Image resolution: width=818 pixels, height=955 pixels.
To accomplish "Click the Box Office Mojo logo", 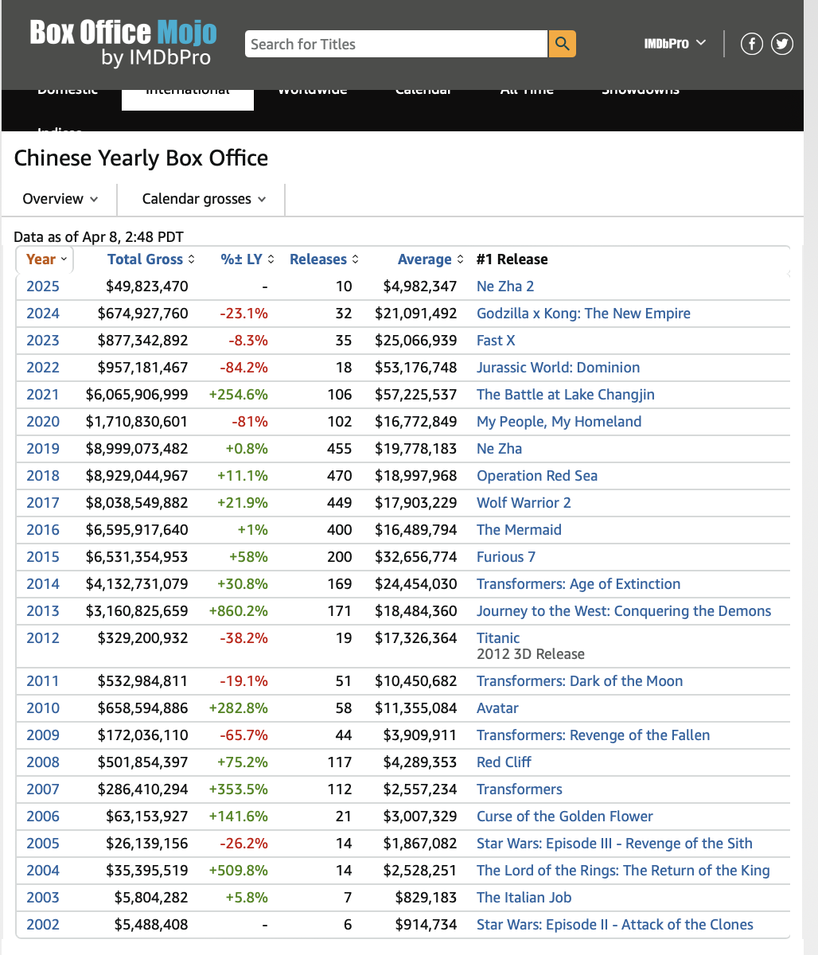I will click(x=123, y=42).
